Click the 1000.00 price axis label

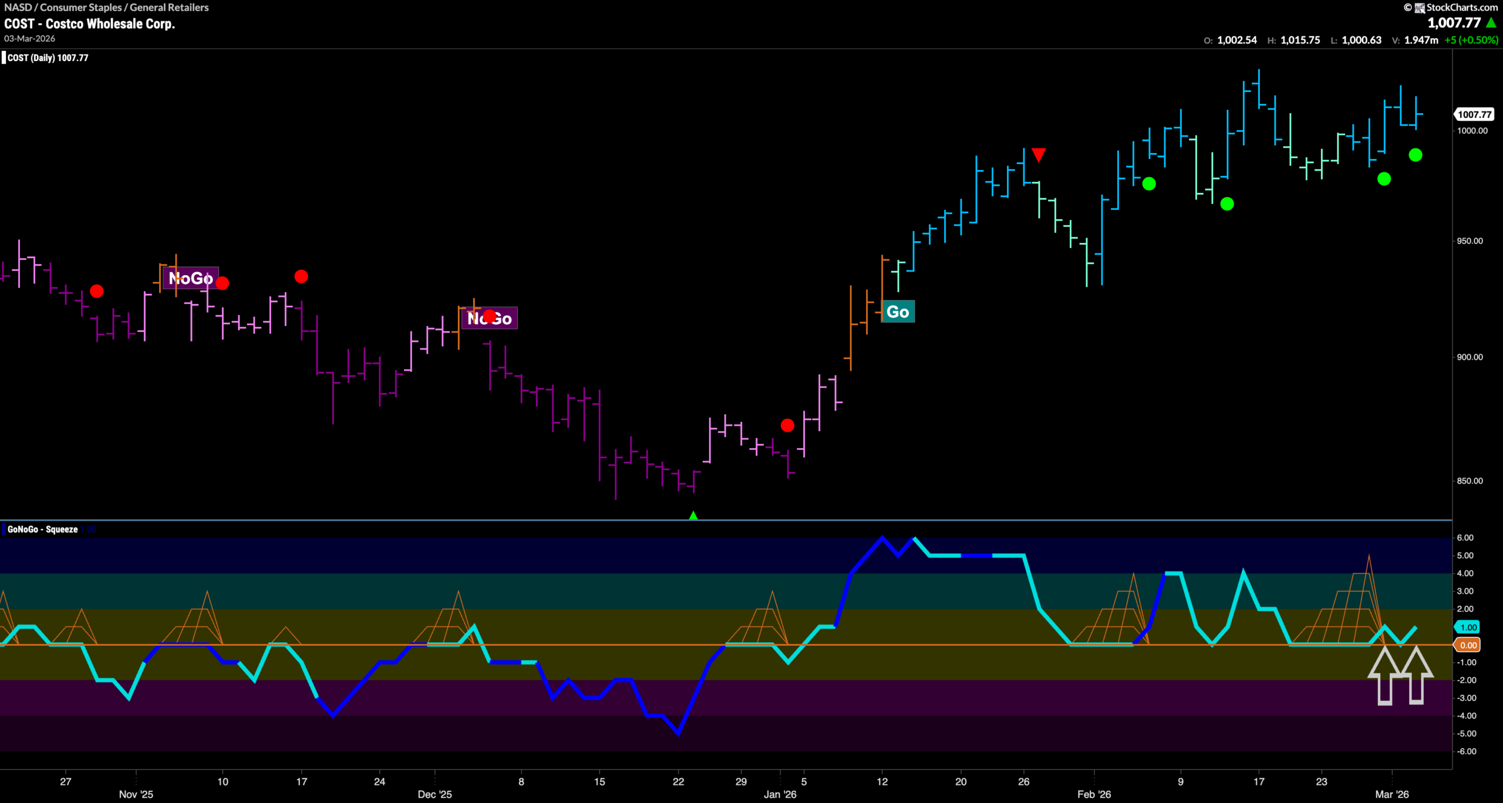click(x=1472, y=130)
